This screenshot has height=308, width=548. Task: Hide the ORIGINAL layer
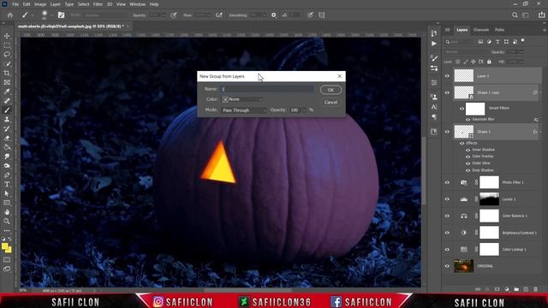click(447, 266)
